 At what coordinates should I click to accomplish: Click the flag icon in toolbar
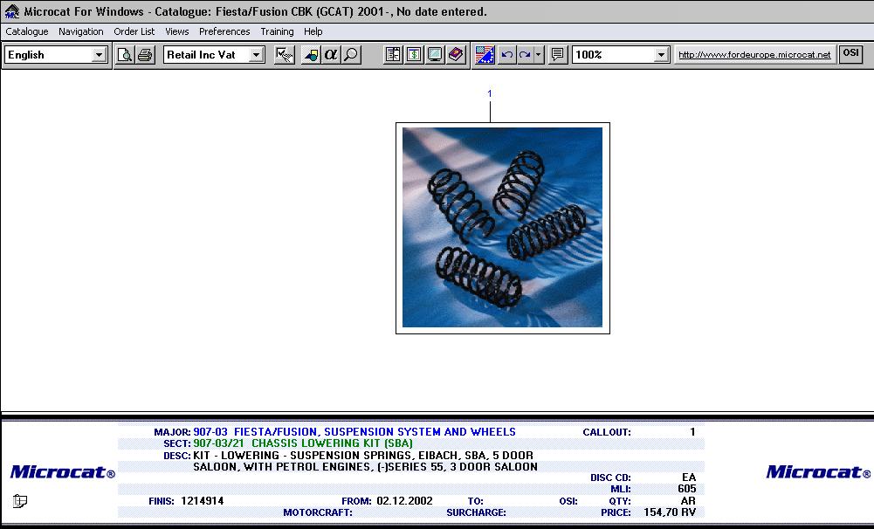pos(485,55)
